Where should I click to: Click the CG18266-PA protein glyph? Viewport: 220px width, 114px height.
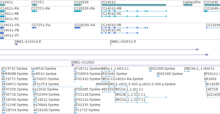(x=78, y=28)
